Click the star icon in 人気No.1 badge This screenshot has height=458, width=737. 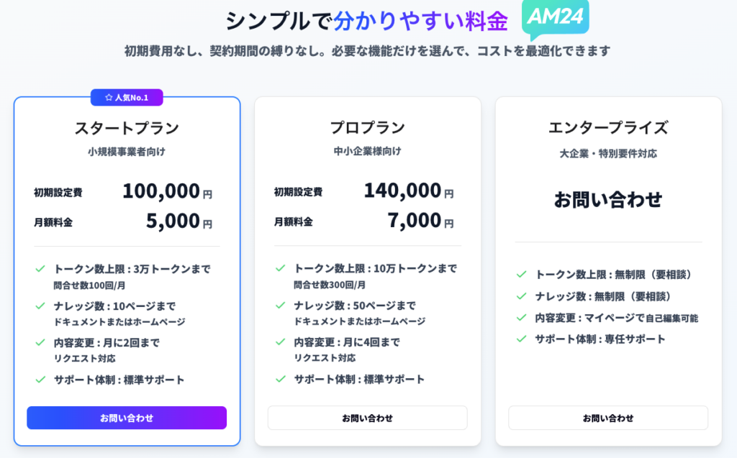click(x=109, y=97)
